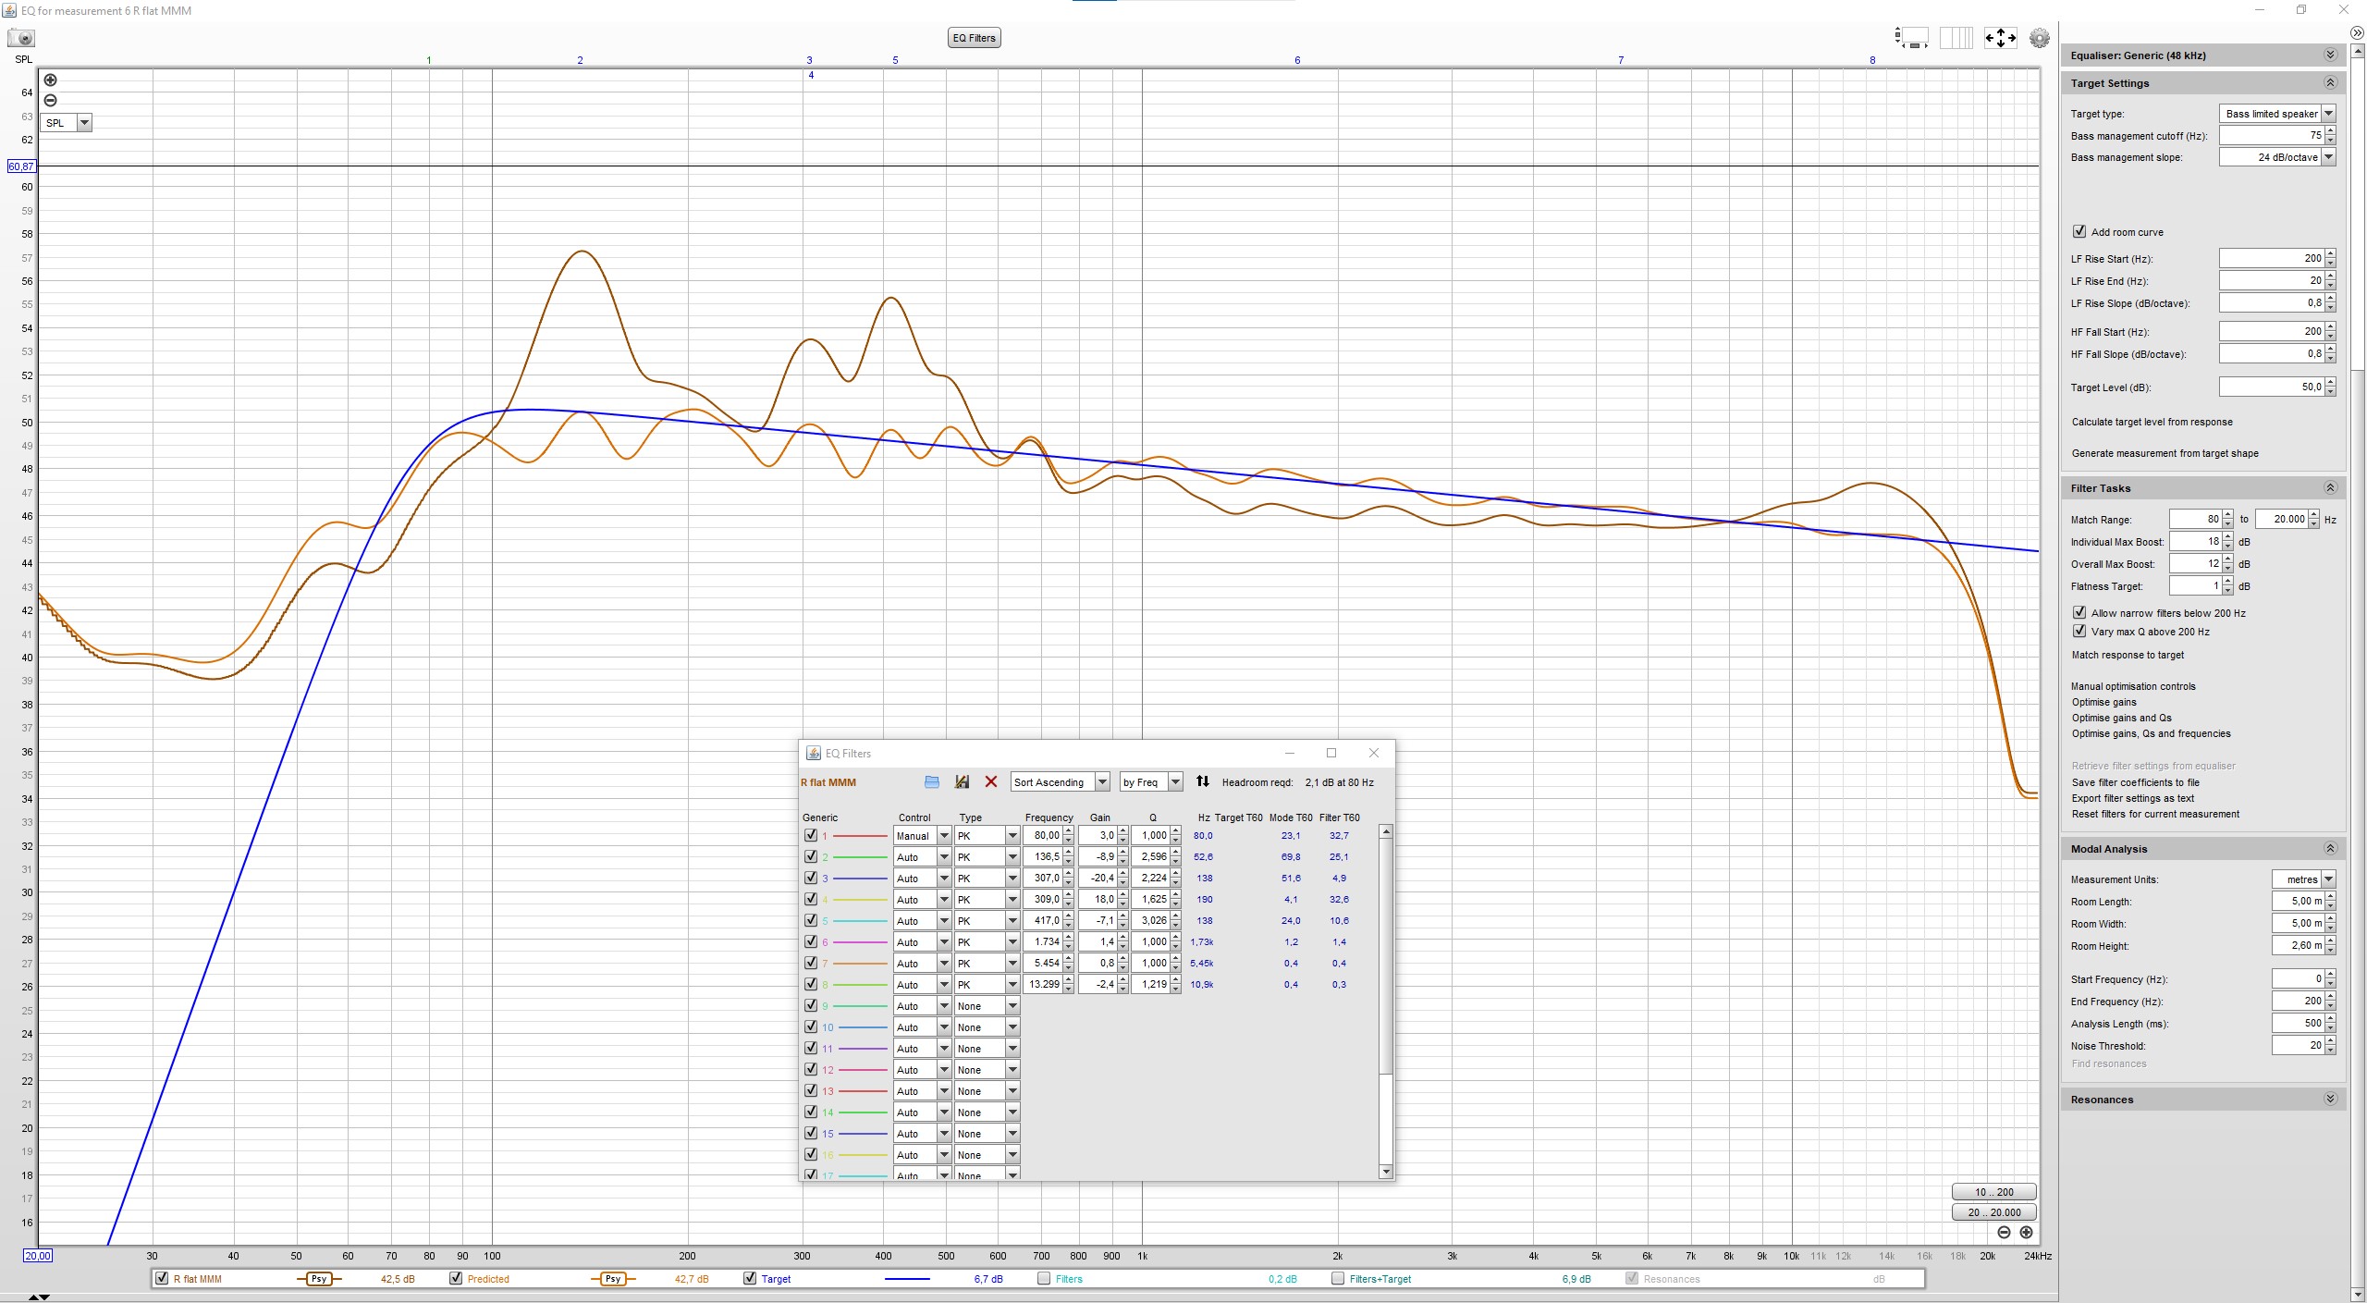Click the fit-to-data arrows icon
Viewport: 2367px width, 1303px height.
(x=2000, y=38)
